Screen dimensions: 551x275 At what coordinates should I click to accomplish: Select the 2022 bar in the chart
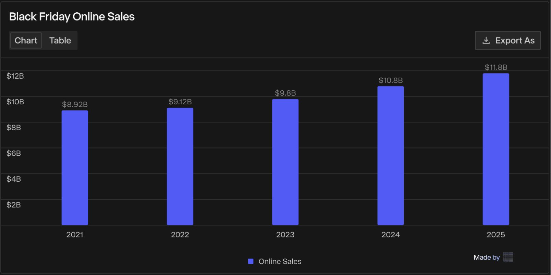[x=180, y=166]
